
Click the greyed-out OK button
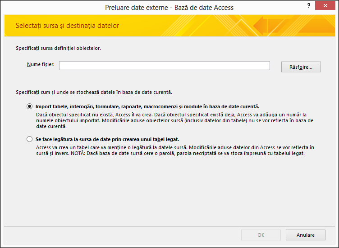point(261,235)
